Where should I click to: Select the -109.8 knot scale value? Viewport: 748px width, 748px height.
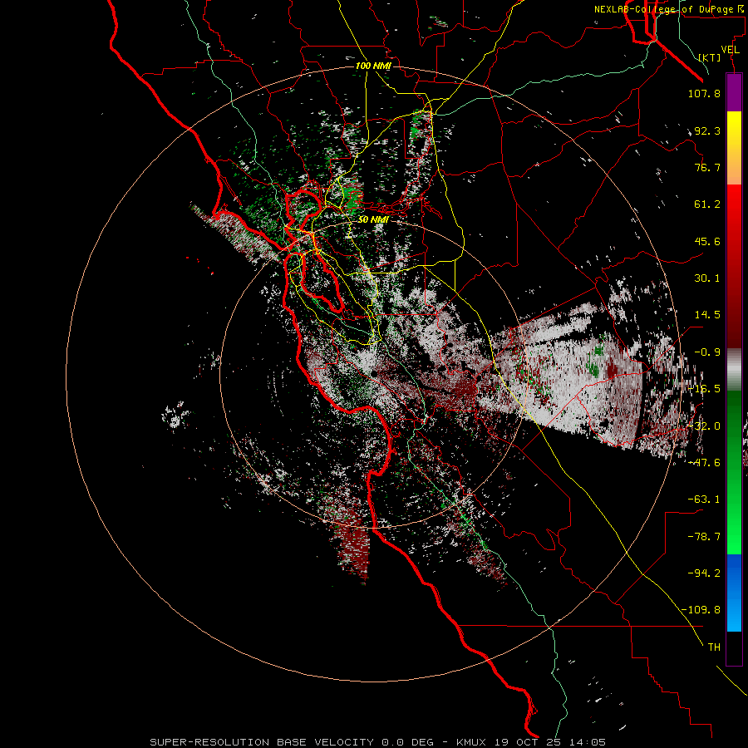click(701, 610)
